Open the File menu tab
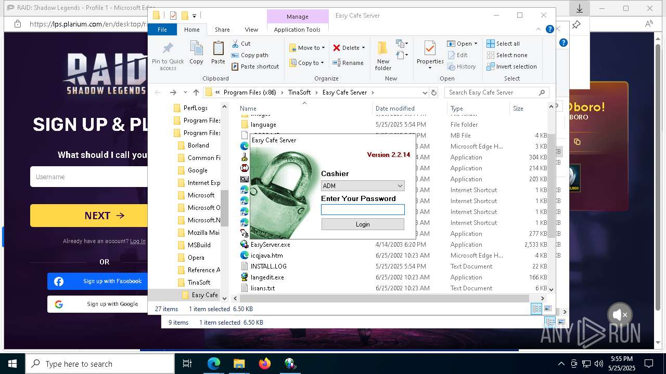 tap(162, 30)
